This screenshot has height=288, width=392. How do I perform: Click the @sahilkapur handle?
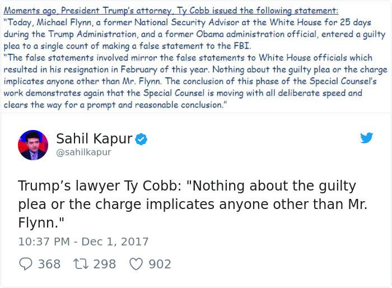(x=84, y=152)
